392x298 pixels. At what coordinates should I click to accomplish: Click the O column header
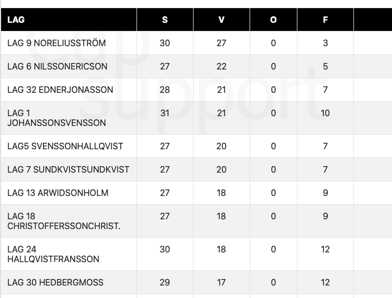[273, 20]
